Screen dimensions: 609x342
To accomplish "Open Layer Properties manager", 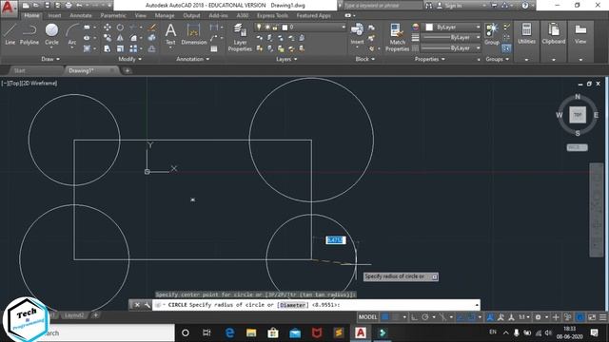I will pyautogui.click(x=240, y=38).
